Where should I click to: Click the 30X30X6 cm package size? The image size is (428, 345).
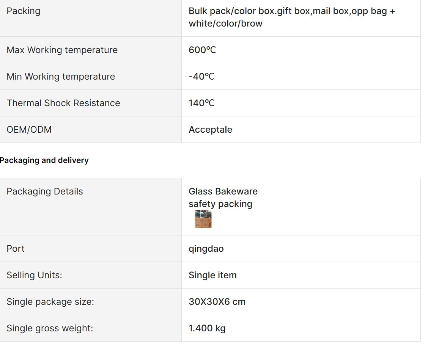click(x=217, y=302)
